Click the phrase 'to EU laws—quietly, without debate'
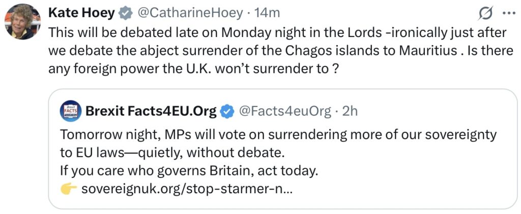Image resolution: width=521 pixels, height=214 pixels. [x=172, y=153]
